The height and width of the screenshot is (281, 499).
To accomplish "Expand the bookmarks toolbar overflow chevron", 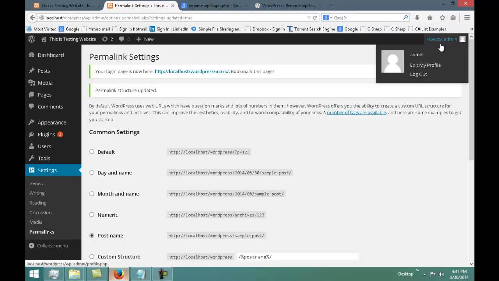I will click(x=472, y=29).
